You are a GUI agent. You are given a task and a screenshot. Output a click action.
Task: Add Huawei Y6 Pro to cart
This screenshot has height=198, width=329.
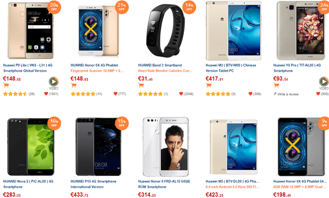click(x=276, y=85)
